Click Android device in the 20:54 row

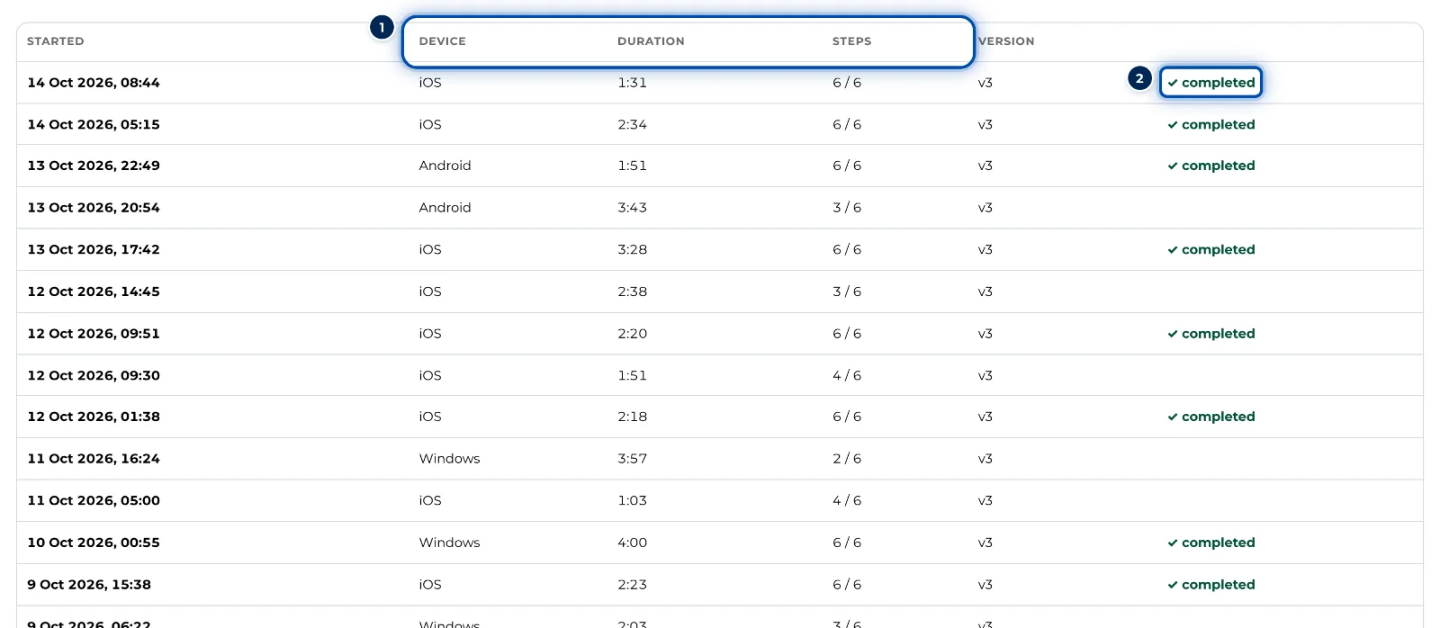point(445,208)
